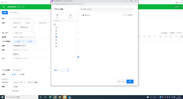183x99 pixels.
Task: Click 共有設備を予約する button
Action: [19, 46]
